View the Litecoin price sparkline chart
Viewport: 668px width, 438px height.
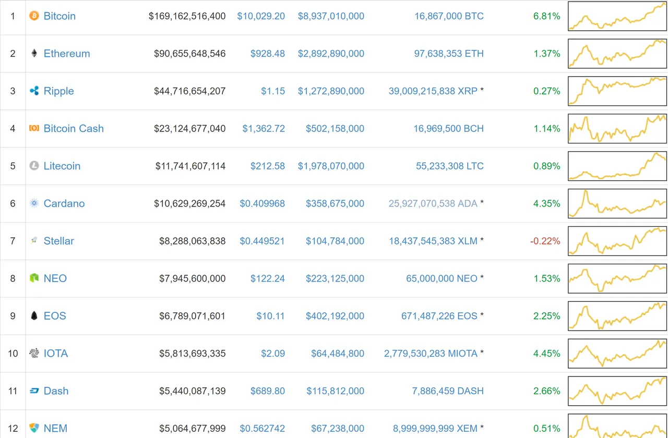click(x=617, y=166)
